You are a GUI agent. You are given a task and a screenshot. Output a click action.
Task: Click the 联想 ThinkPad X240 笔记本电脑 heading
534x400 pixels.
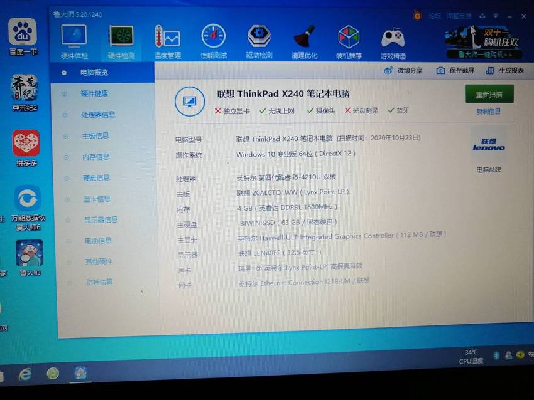point(283,94)
